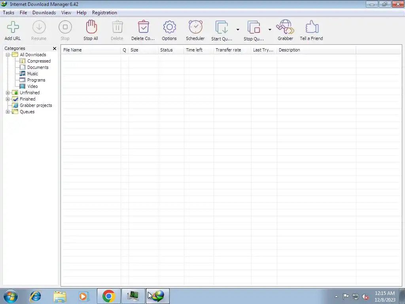
Task: Select the Queues folder
Action: point(27,112)
